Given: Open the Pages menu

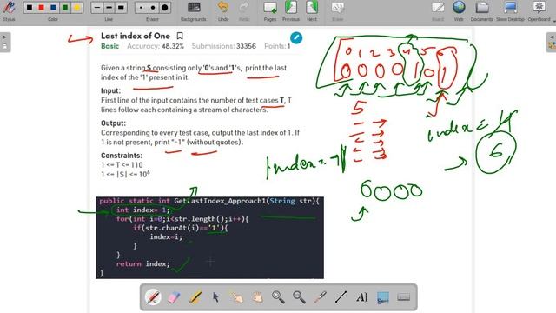Looking at the screenshot, I should [270, 10].
